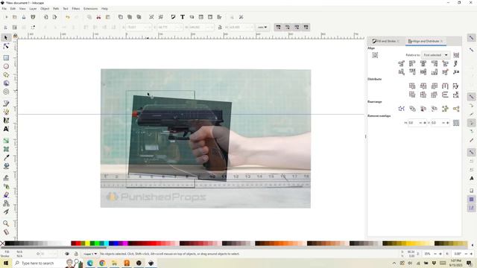Pick the yellow palette swatch
This screenshot has width=477, height=268.
88,243
